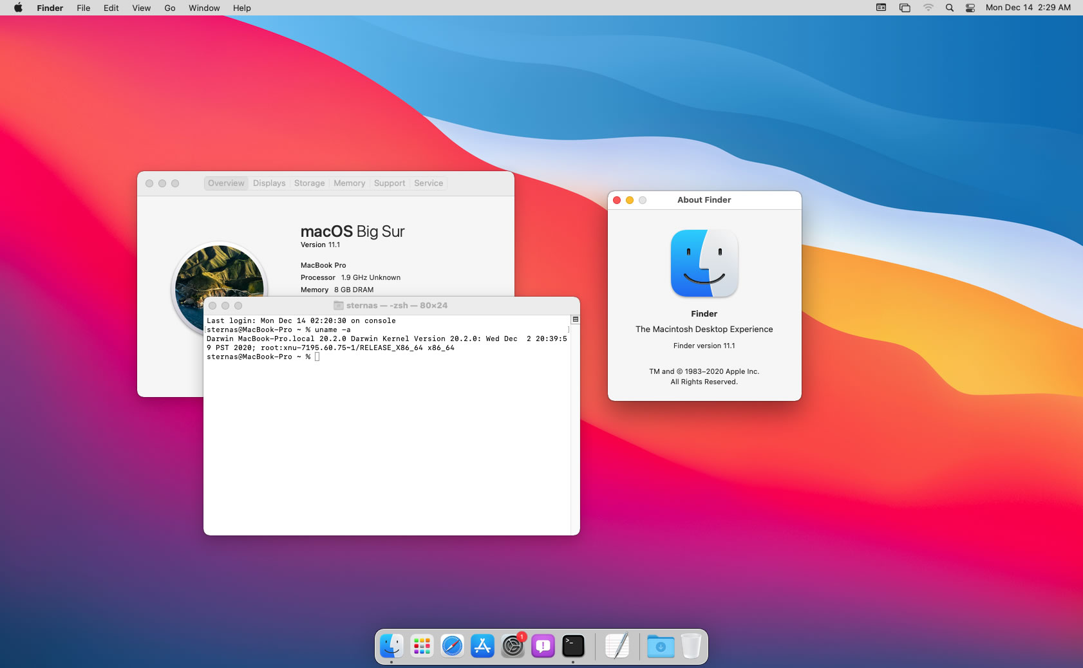This screenshot has height=668, width=1083.
Task: Open the Downloads folder stack
Action: point(661,646)
